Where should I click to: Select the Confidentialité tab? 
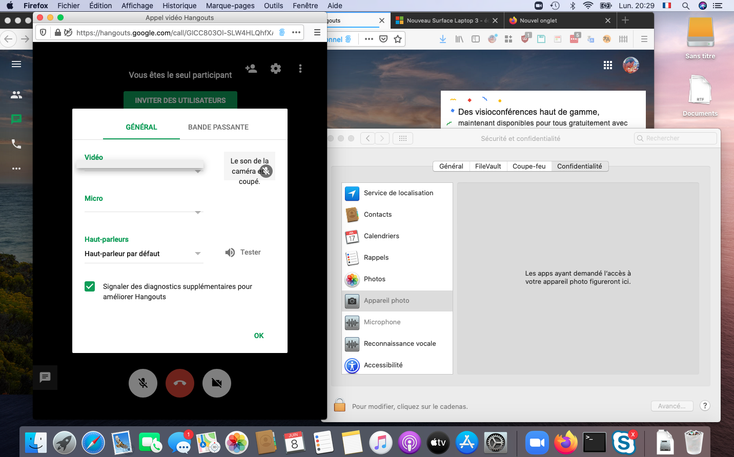[580, 166]
